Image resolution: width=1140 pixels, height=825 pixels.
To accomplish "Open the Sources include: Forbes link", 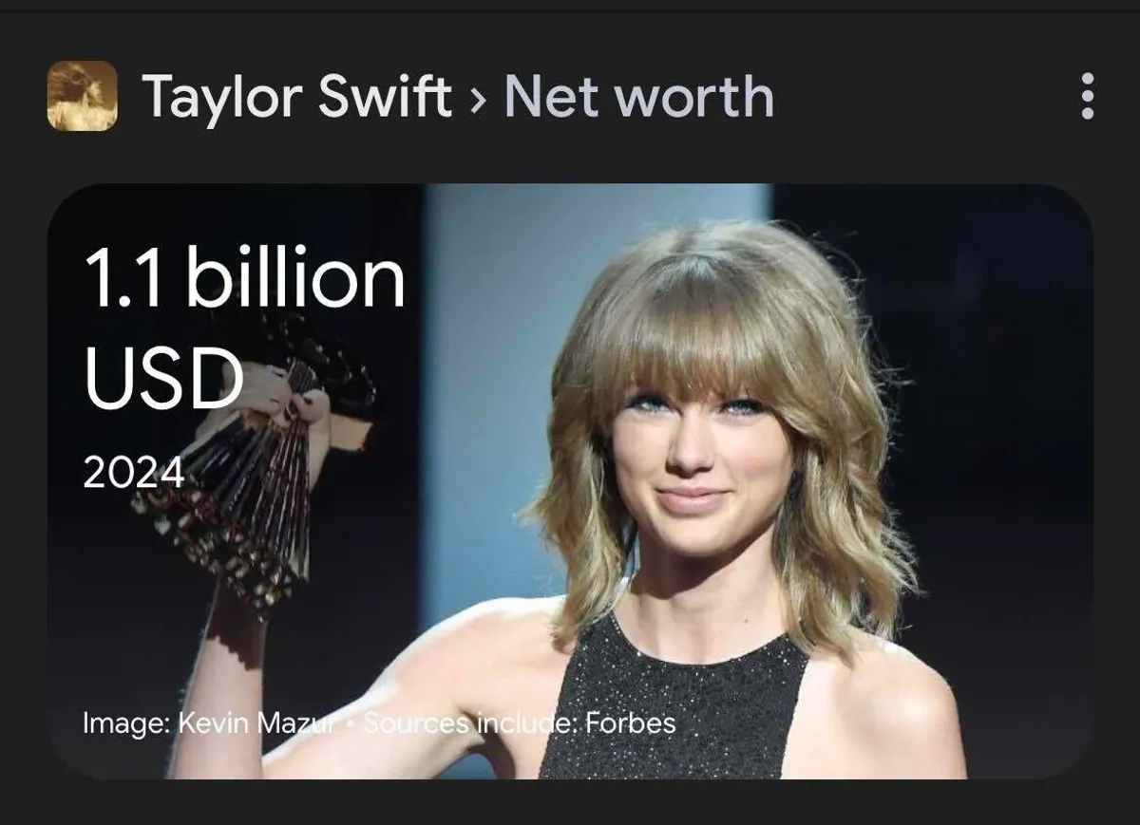I will [x=520, y=723].
